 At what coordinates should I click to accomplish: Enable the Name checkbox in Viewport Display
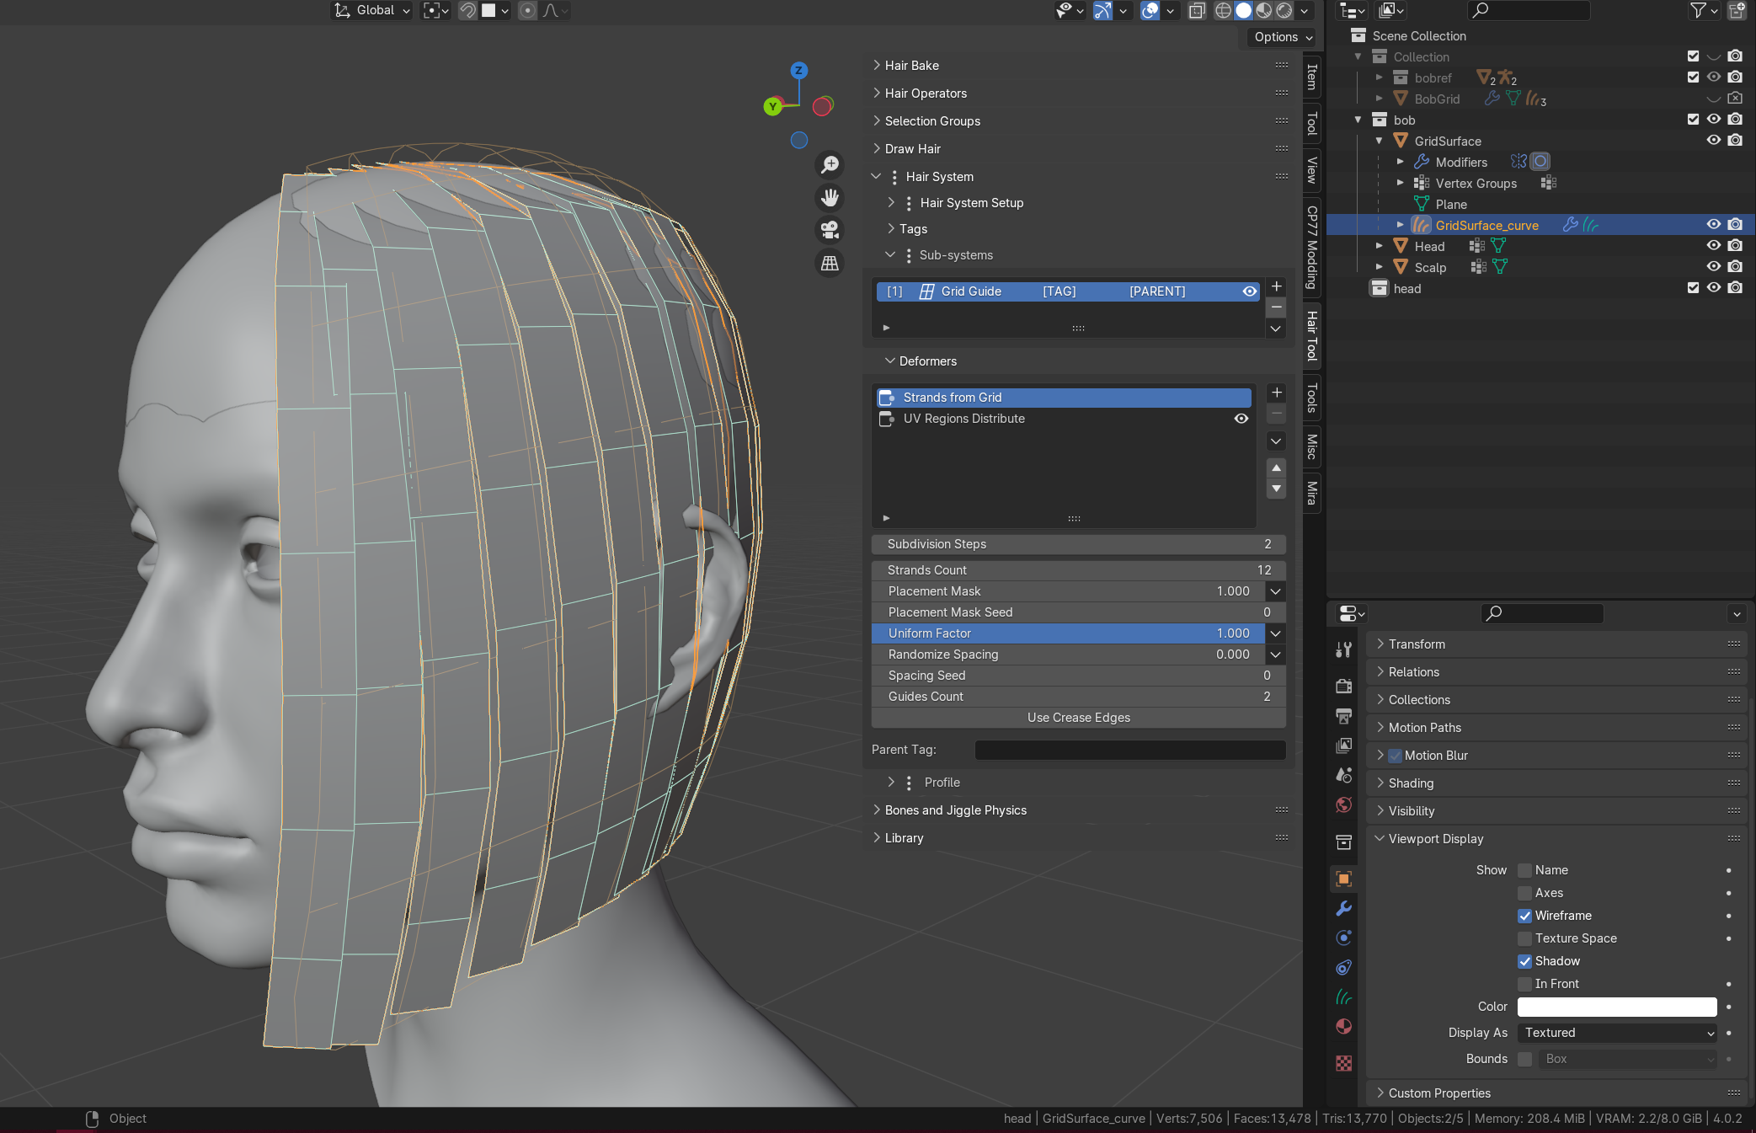[x=1524, y=870]
